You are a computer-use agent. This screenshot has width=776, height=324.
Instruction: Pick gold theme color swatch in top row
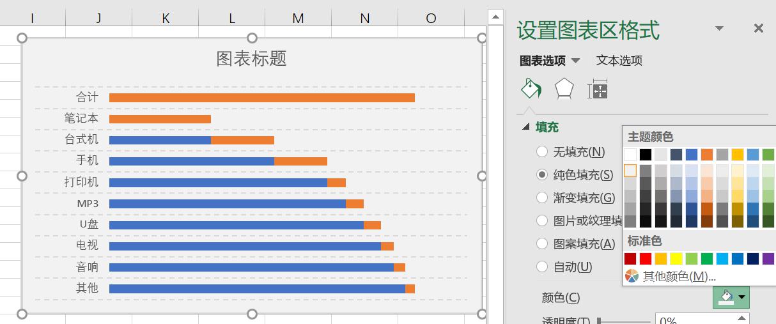click(738, 155)
